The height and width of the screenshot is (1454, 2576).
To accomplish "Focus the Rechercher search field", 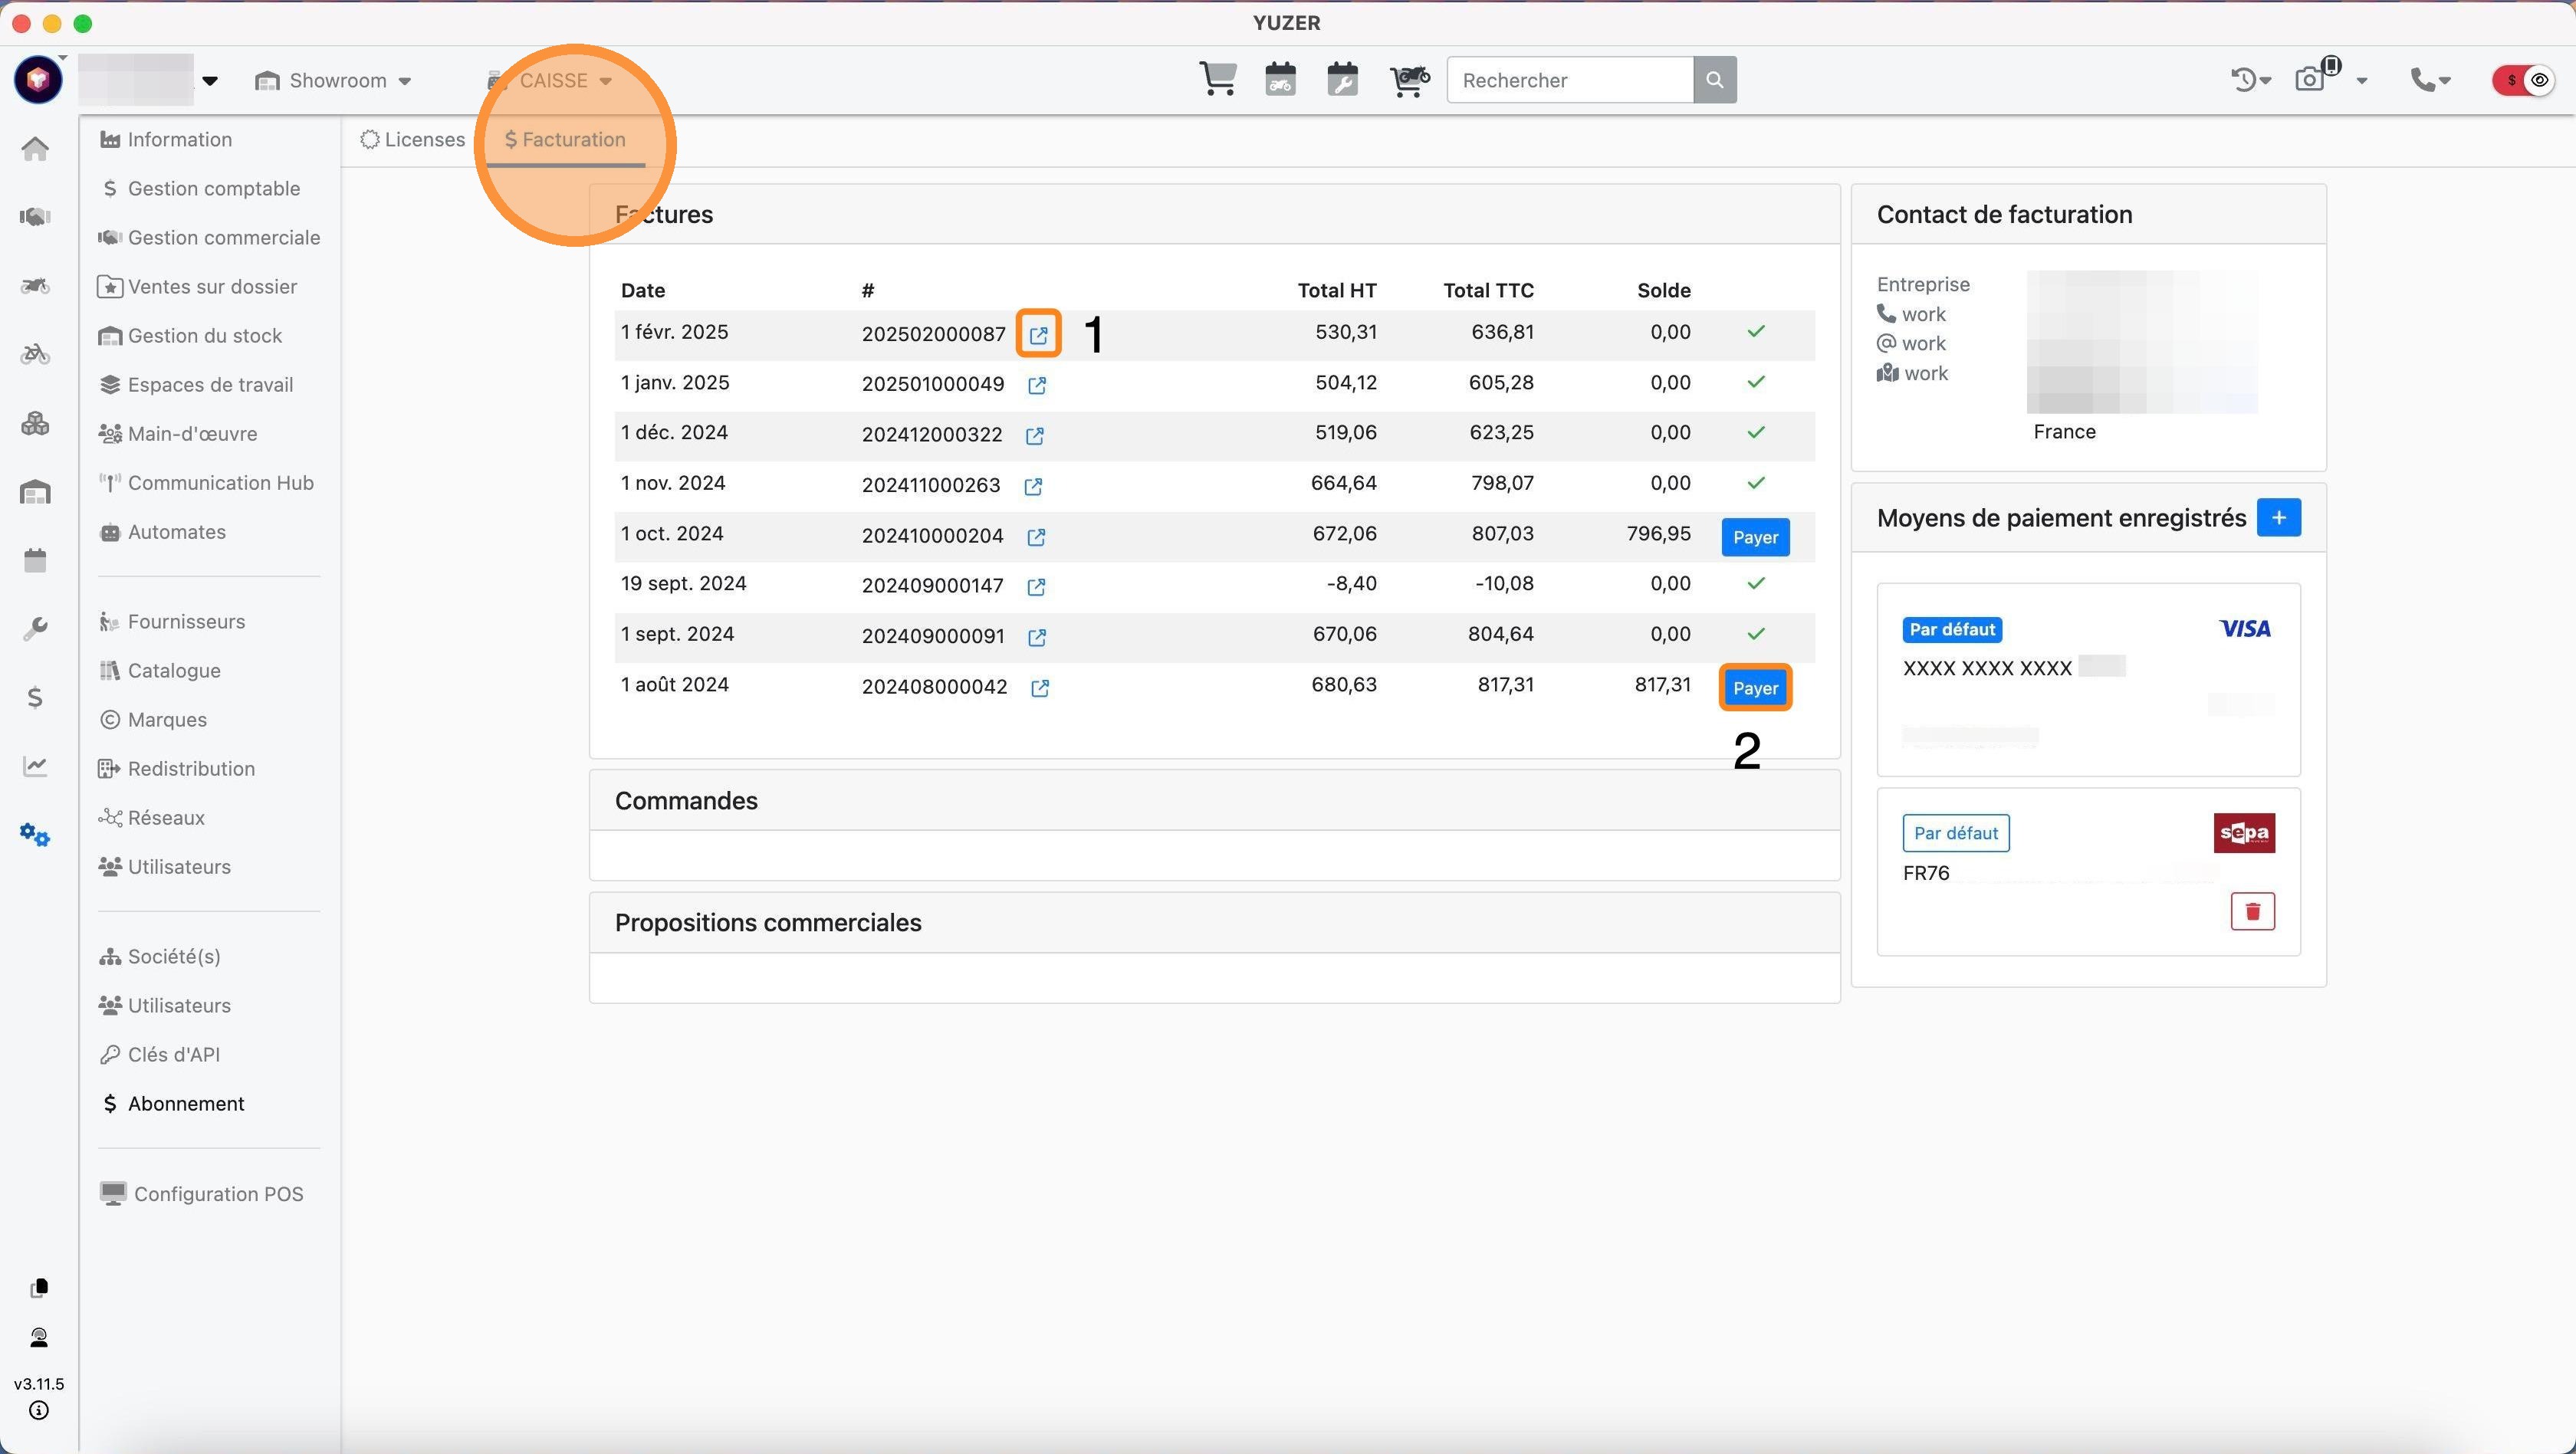I will click(x=1569, y=80).
